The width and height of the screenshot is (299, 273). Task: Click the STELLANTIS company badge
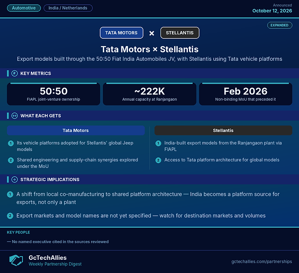(180, 33)
